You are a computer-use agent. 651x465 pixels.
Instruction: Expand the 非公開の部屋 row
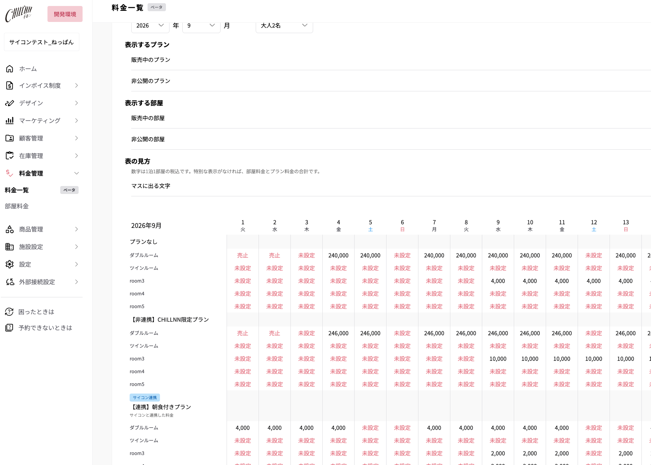(391, 139)
